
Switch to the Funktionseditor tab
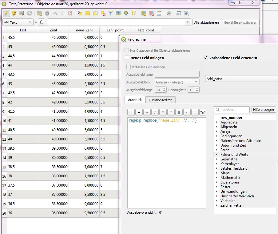[160, 100]
